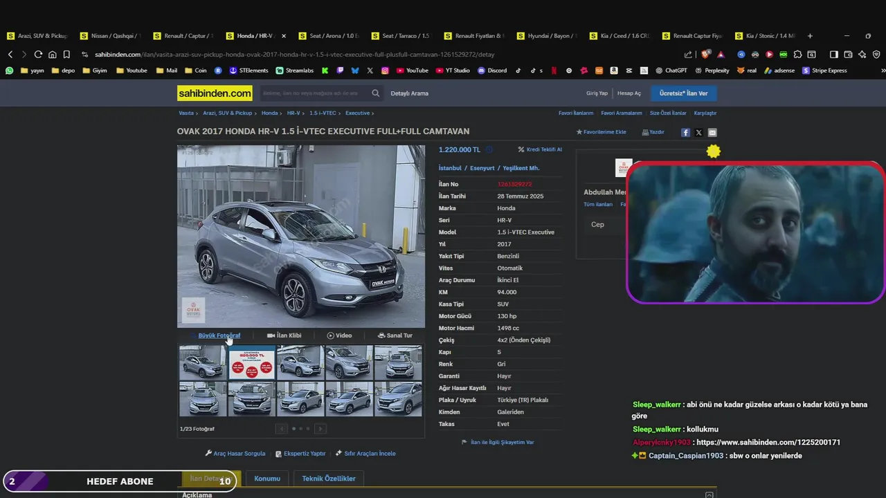Image resolution: width=886 pixels, height=498 pixels.
Task: Collapse the Açıklama section chevron
Action: click(x=709, y=495)
